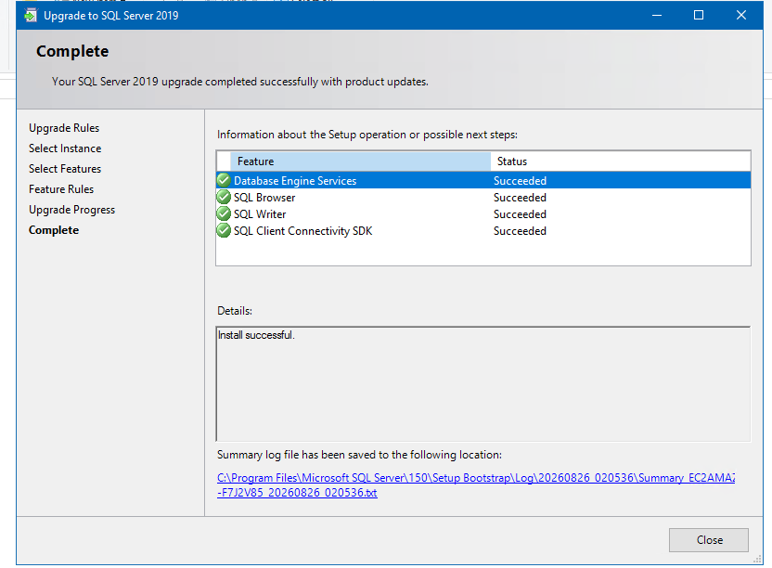Click green checkmark beside SQL Browser
The image size is (772, 568).
[224, 197]
